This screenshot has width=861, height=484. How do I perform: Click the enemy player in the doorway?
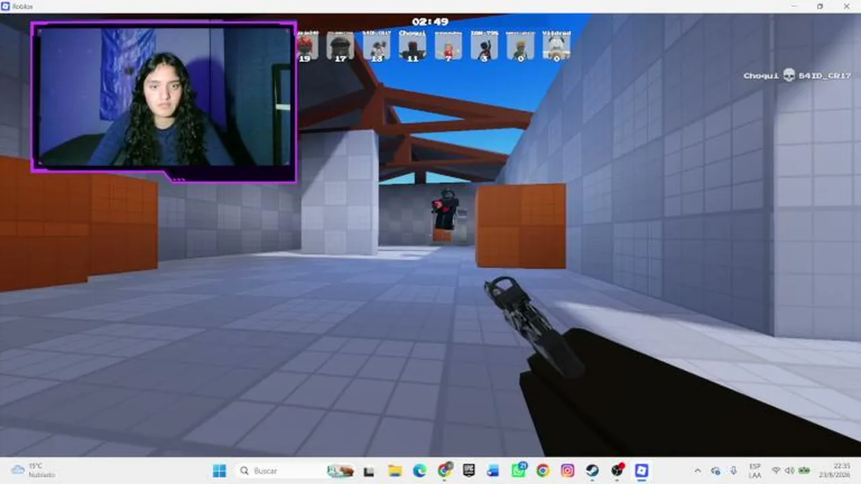445,210
